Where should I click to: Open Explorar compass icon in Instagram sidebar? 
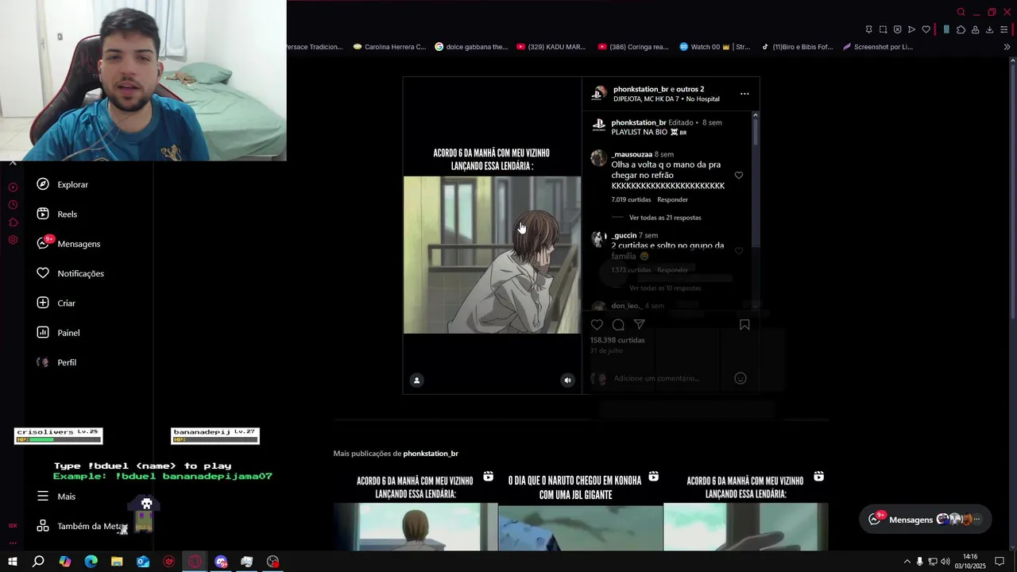43,184
